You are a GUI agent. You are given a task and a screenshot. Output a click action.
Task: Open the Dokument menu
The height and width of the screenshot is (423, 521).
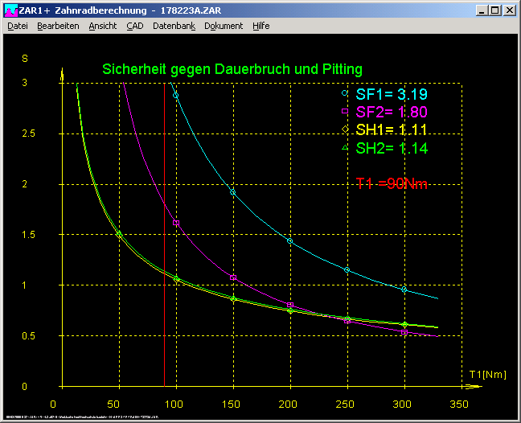(224, 26)
